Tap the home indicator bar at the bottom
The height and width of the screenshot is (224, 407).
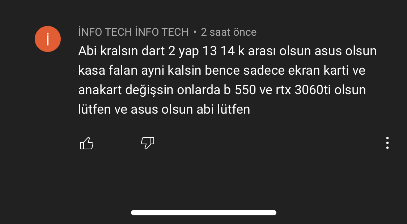[204, 212]
